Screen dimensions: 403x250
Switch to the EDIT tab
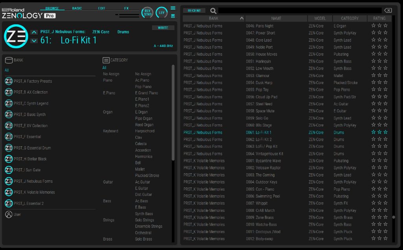tap(102, 8)
